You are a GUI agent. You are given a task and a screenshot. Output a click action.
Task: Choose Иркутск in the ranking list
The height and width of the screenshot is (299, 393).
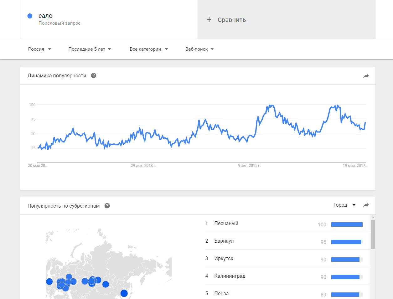[x=224, y=259]
